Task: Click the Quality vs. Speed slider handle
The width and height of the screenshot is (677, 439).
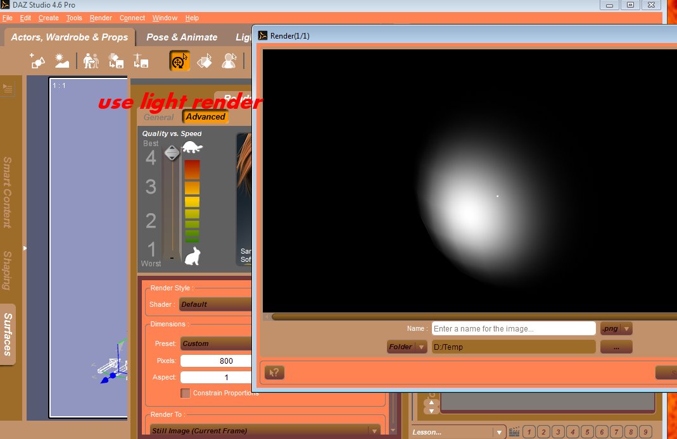Action: pyautogui.click(x=172, y=152)
